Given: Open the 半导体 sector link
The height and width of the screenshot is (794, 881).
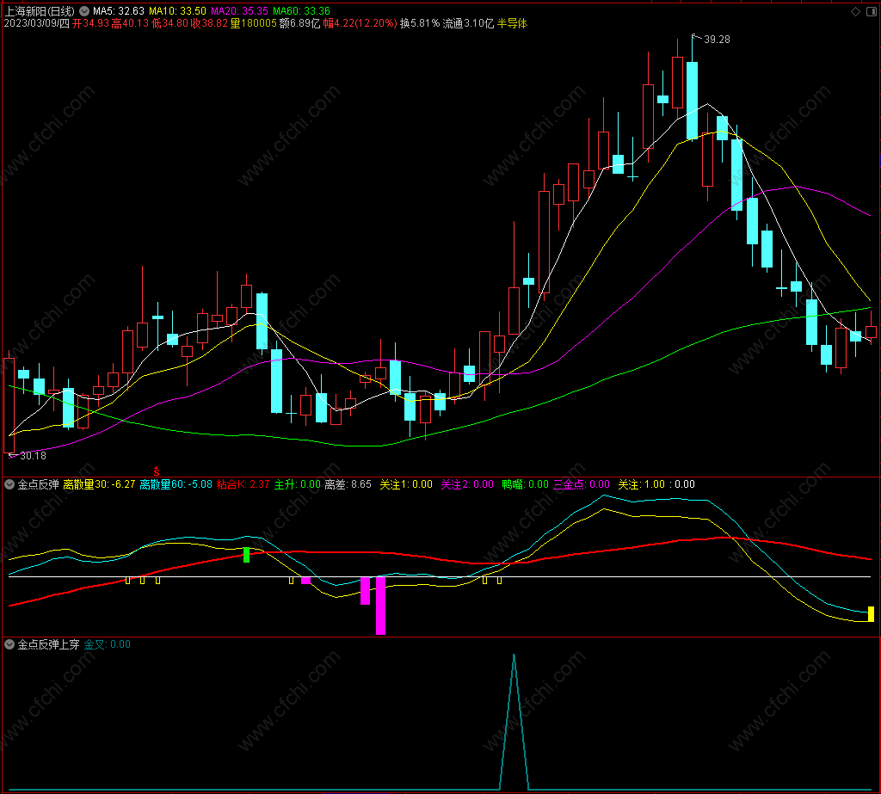Looking at the screenshot, I should 513,23.
